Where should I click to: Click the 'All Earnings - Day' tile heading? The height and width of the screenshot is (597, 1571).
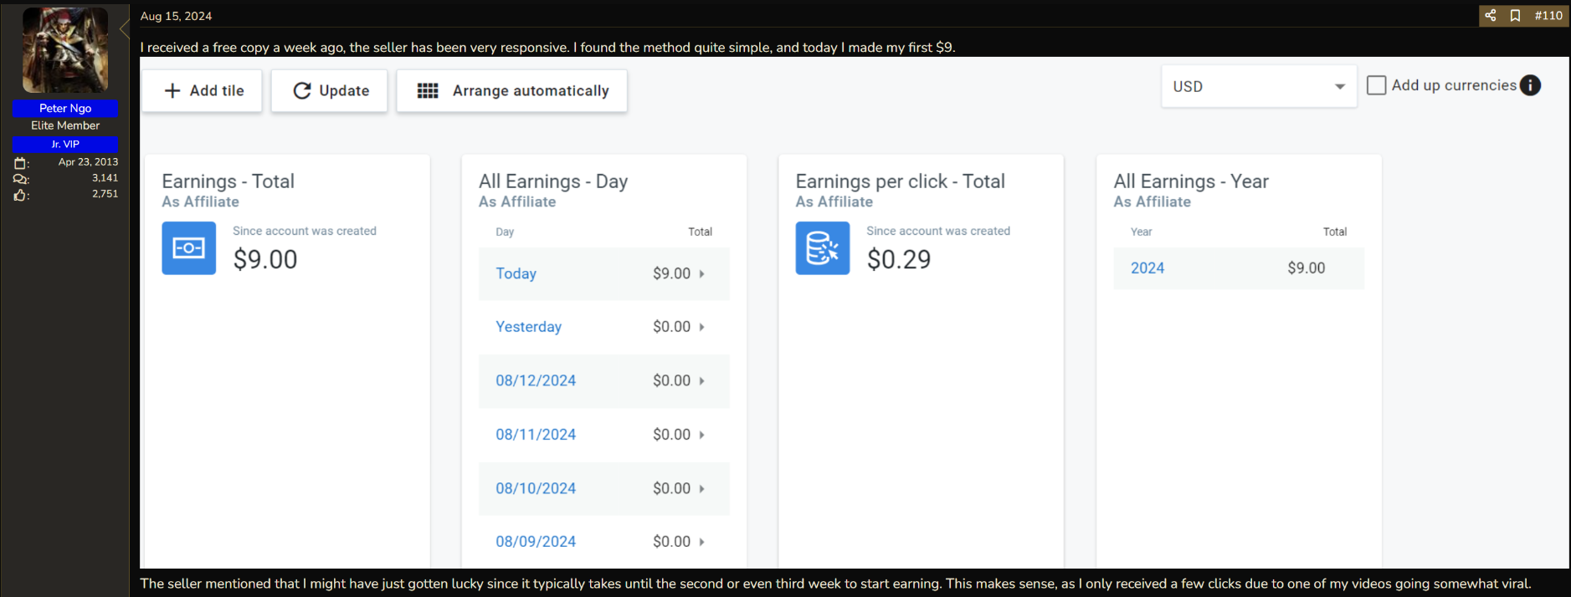[x=553, y=181]
